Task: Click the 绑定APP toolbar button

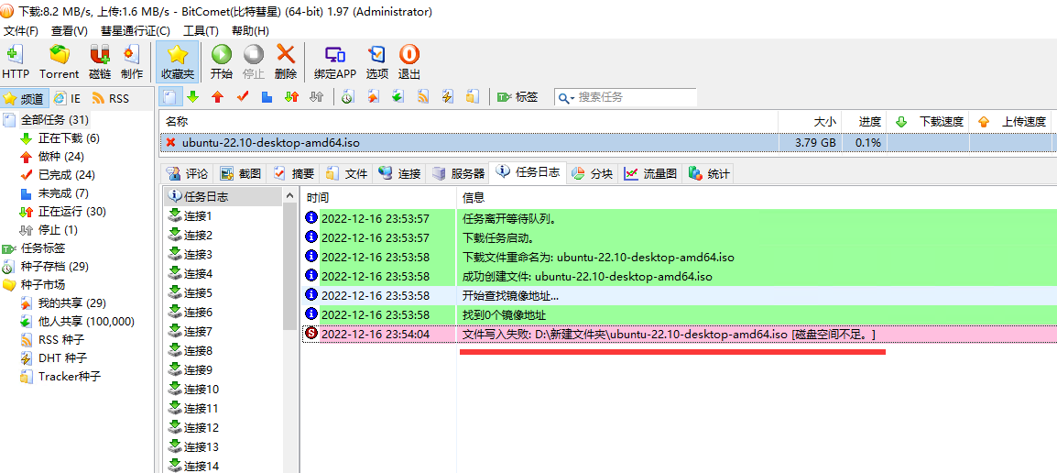Action: tap(335, 62)
